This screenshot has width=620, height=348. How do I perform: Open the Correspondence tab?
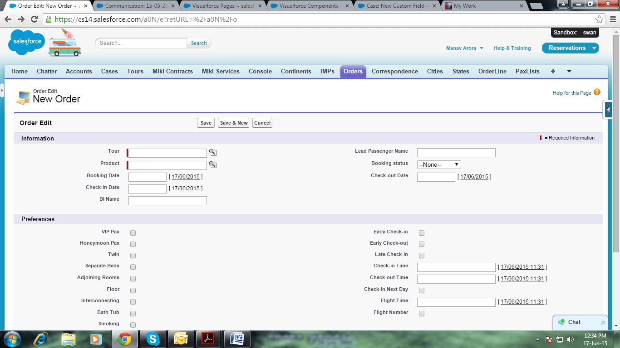pyautogui.click(x=395, y=71)
